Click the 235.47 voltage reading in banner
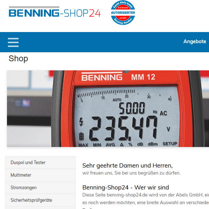The width and height of the screenshot is (209, 209). click(123, 128)
